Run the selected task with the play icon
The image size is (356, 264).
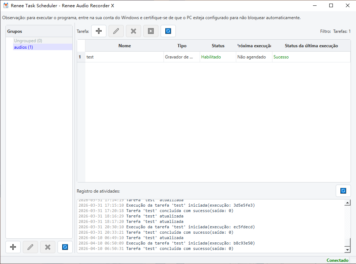click(x=151, y=31)
